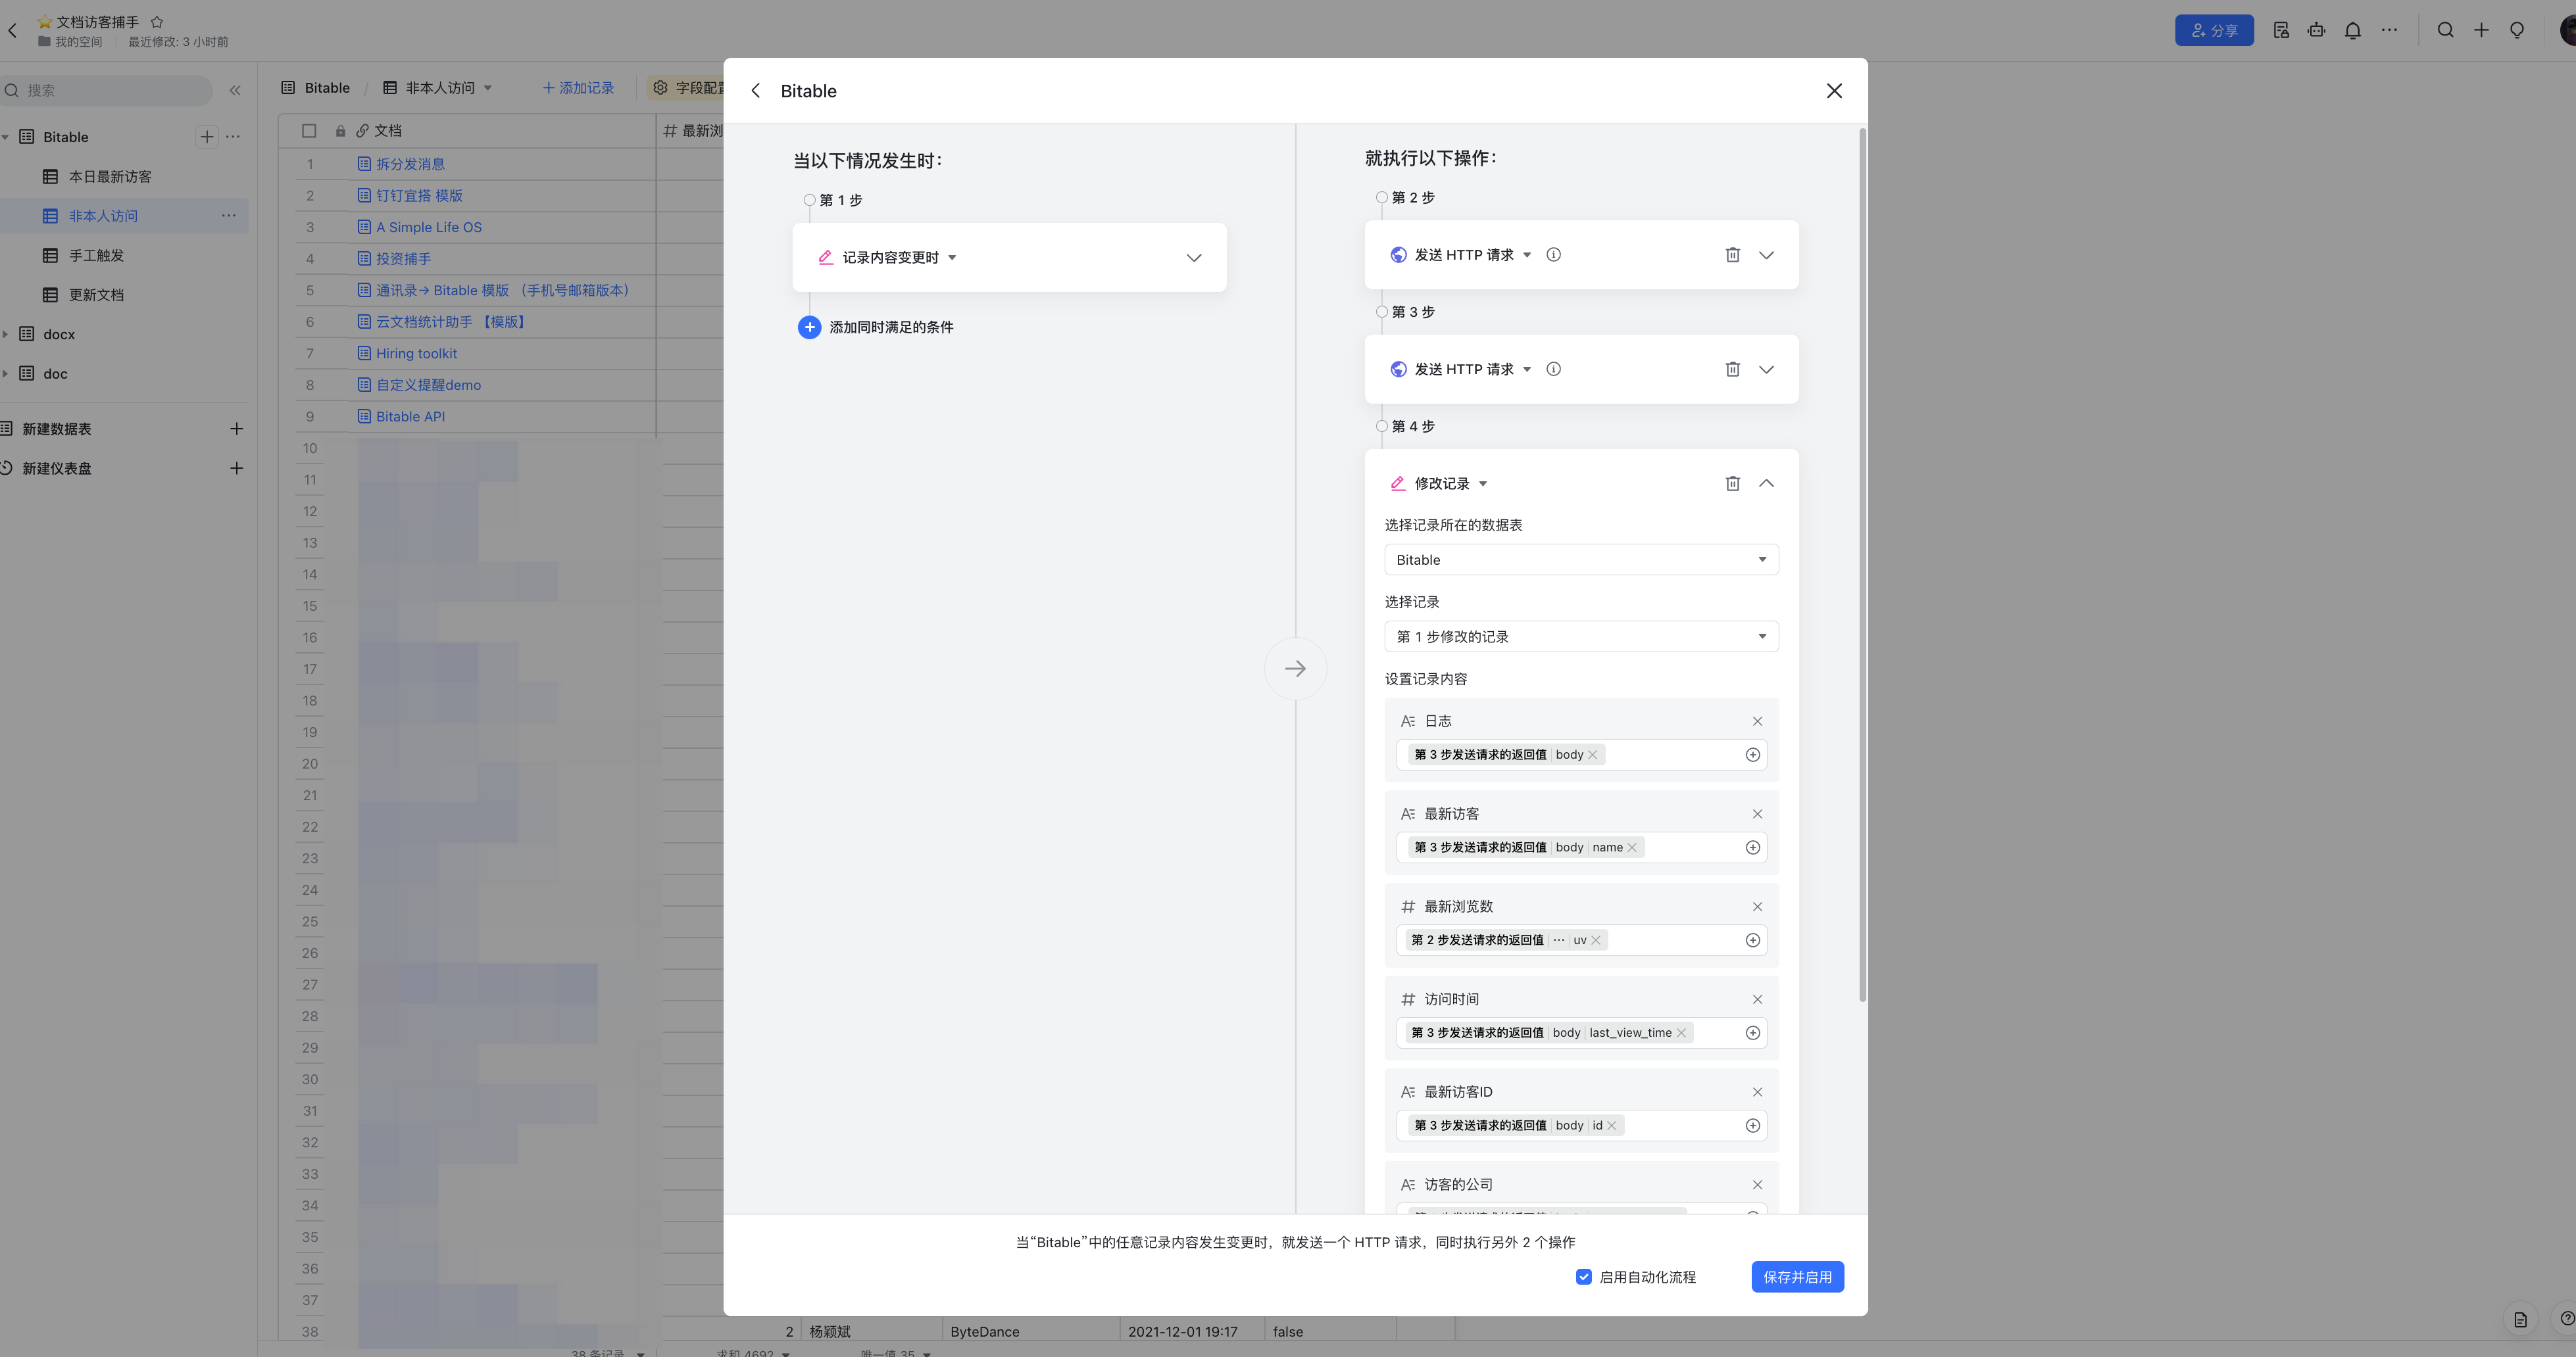Click the blue plus icon to add a condition

(809, 327)
